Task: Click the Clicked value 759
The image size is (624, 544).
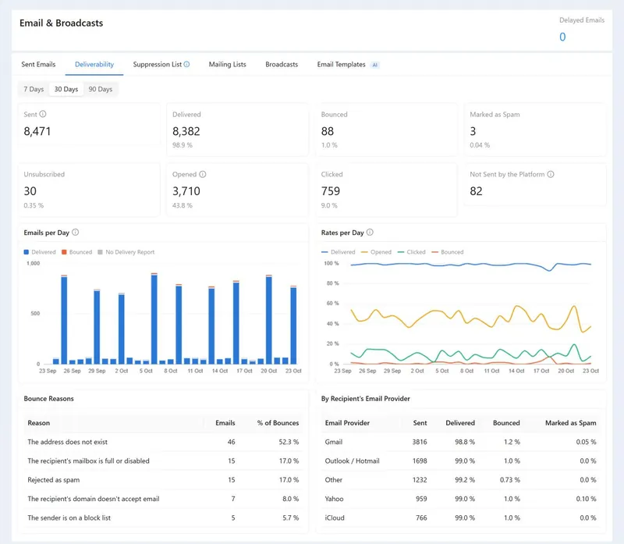Action: click(x=331, y=191)
